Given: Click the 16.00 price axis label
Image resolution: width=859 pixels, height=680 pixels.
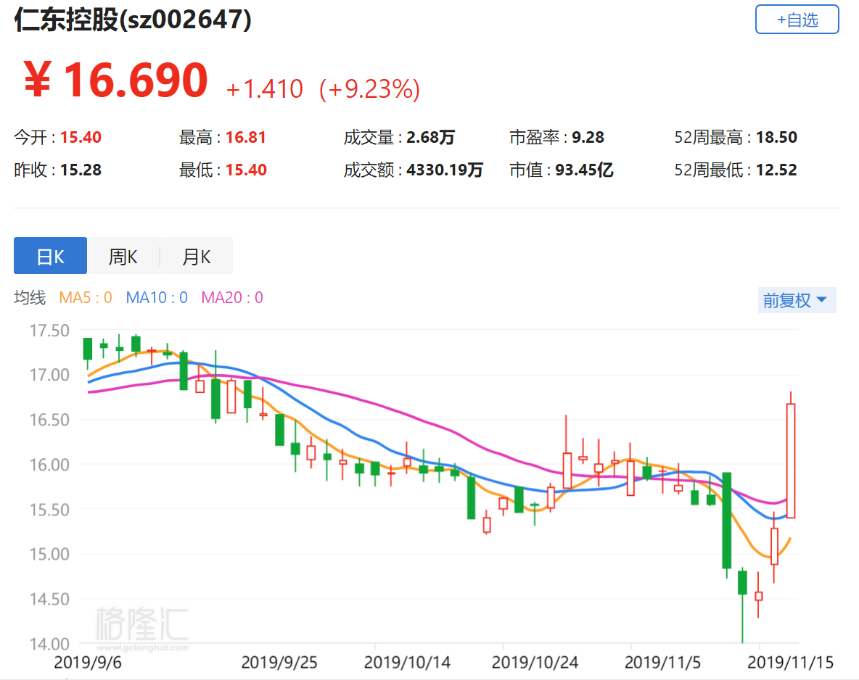Looking at the screenshot, I should coord(49,465).
